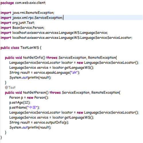Viewport: 143px width, 143px height.
Task: Click locator.getLanguageWS() in testGetInfo
Action: pyautogui.click(x=73, y=68)
